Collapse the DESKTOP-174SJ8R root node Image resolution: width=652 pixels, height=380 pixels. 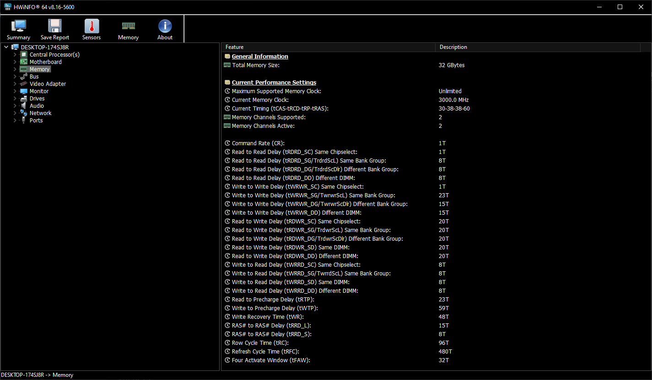[6, 47]
